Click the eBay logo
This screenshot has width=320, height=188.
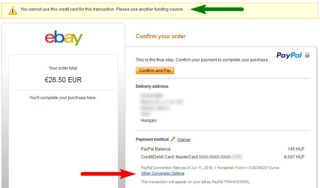64,38
